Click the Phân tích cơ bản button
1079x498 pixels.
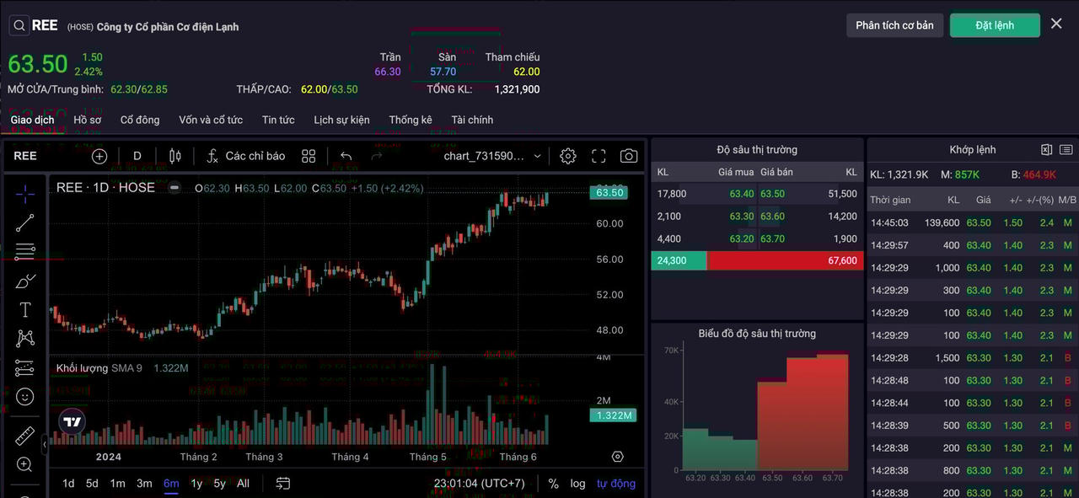(x=894, y=25)
